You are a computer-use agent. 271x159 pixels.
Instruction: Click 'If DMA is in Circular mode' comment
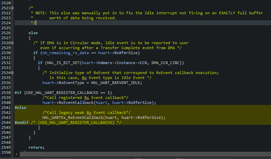click(71, 43)
